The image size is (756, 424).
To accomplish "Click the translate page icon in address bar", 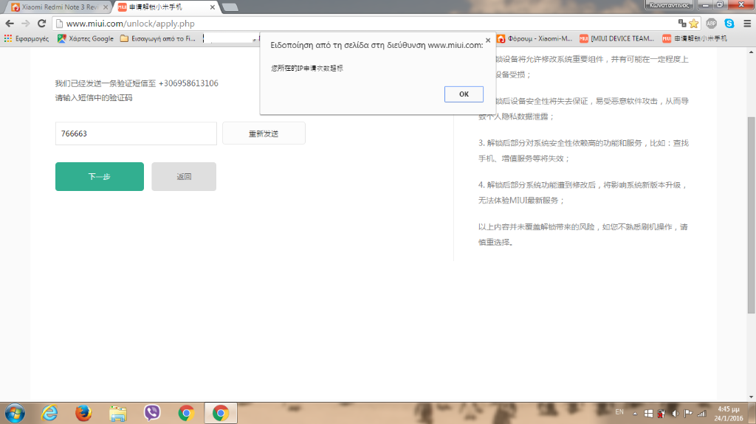I will [682, 23].
